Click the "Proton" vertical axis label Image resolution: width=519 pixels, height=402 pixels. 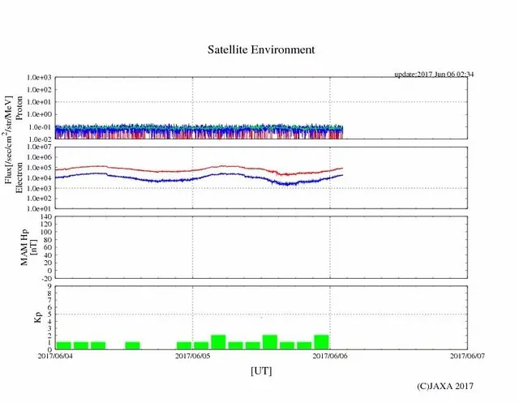pos(19,108)
